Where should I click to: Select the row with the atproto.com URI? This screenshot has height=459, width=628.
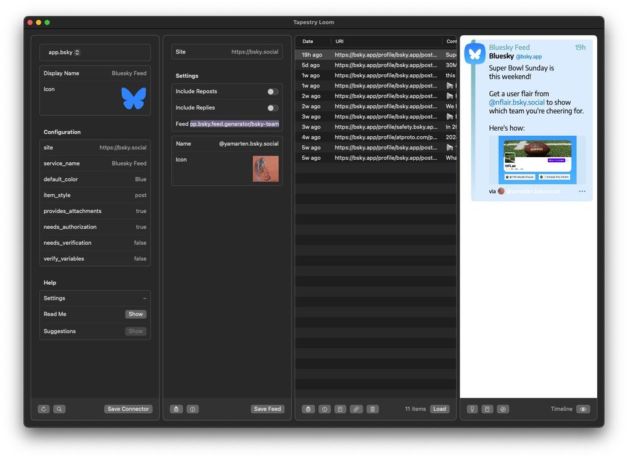(376, 137)
